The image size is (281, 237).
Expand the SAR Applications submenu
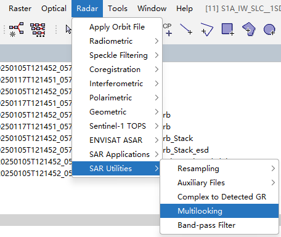117,155
